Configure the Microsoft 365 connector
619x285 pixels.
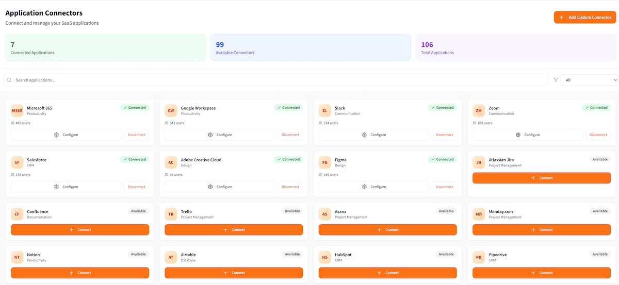click(x=66, y=135)
